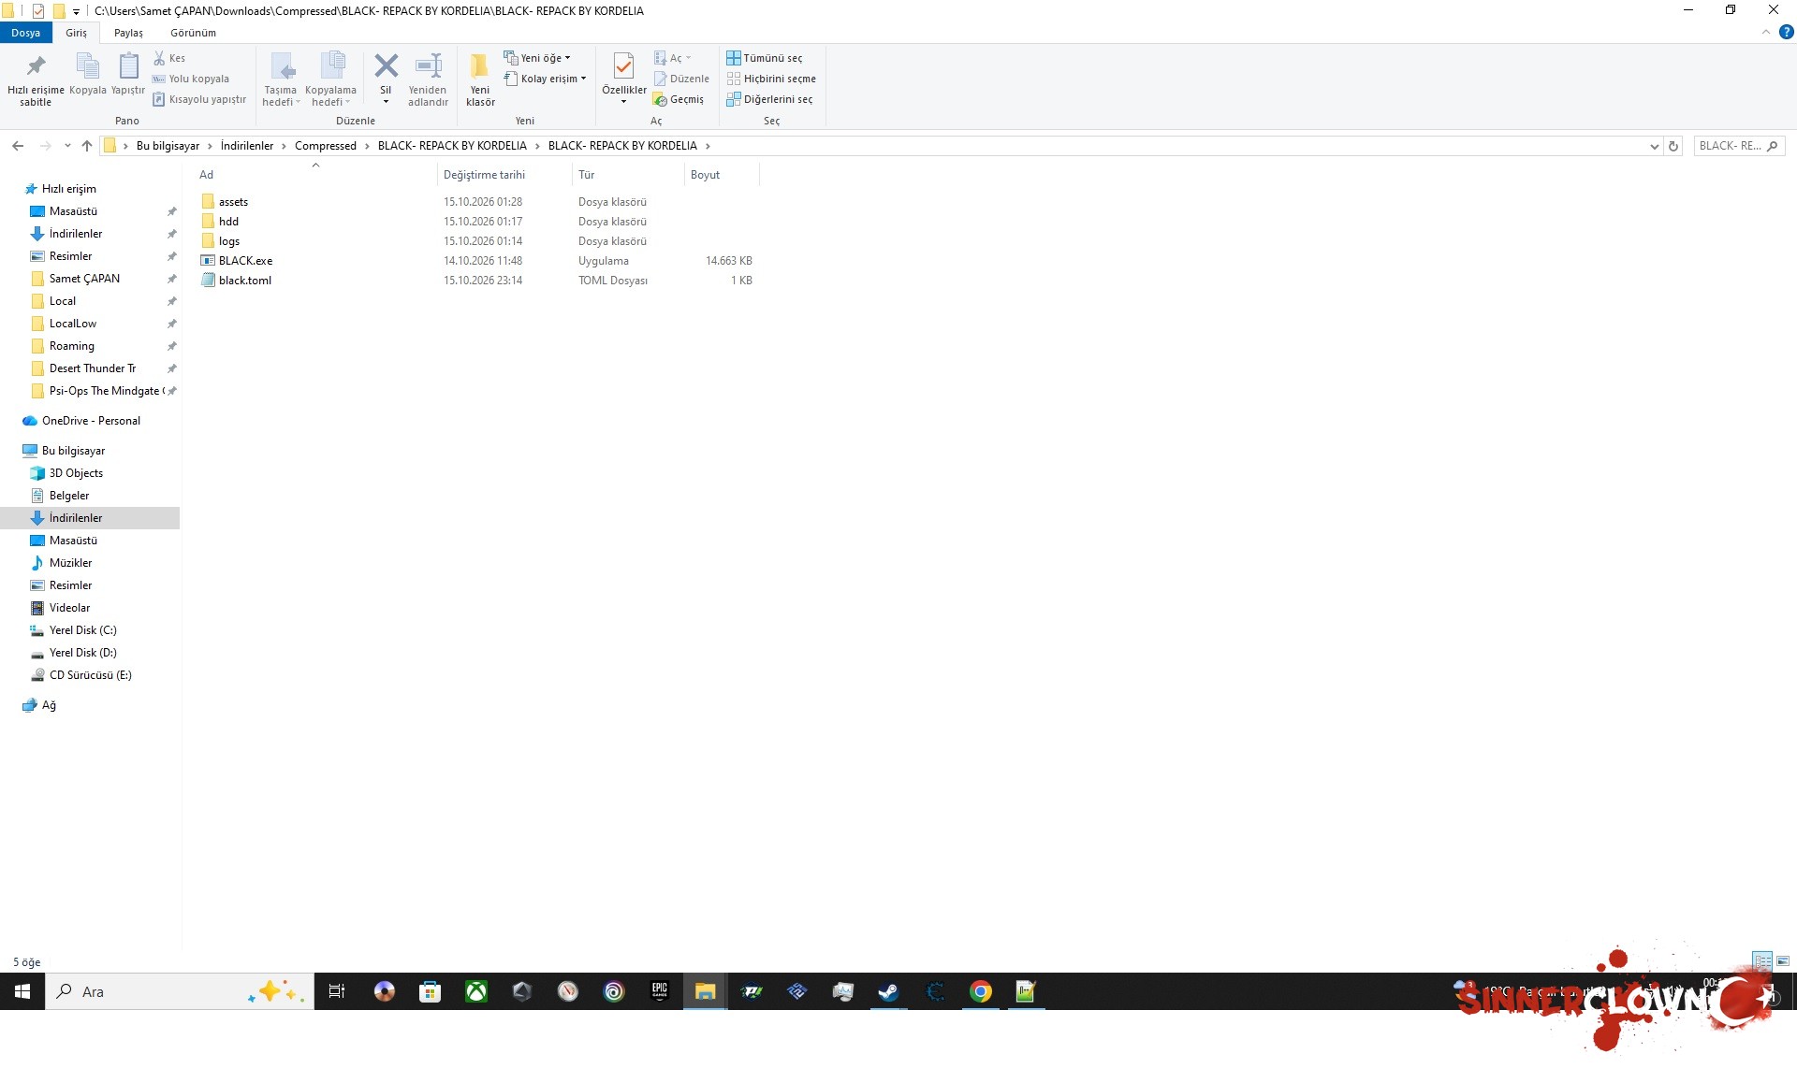Image resolution: width=1797 pixels, height=1068 pixels.
Task: Click Hiçbirini seçme select none
Action: click(771, 79)
